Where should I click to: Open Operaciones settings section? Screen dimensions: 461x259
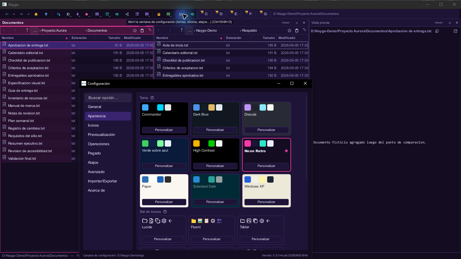pyautogui.click(x=108, y=144)
